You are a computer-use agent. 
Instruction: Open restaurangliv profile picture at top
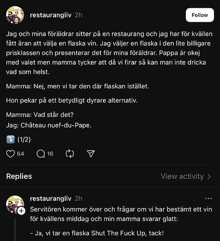pyautogui.click(x=15, y=15)
